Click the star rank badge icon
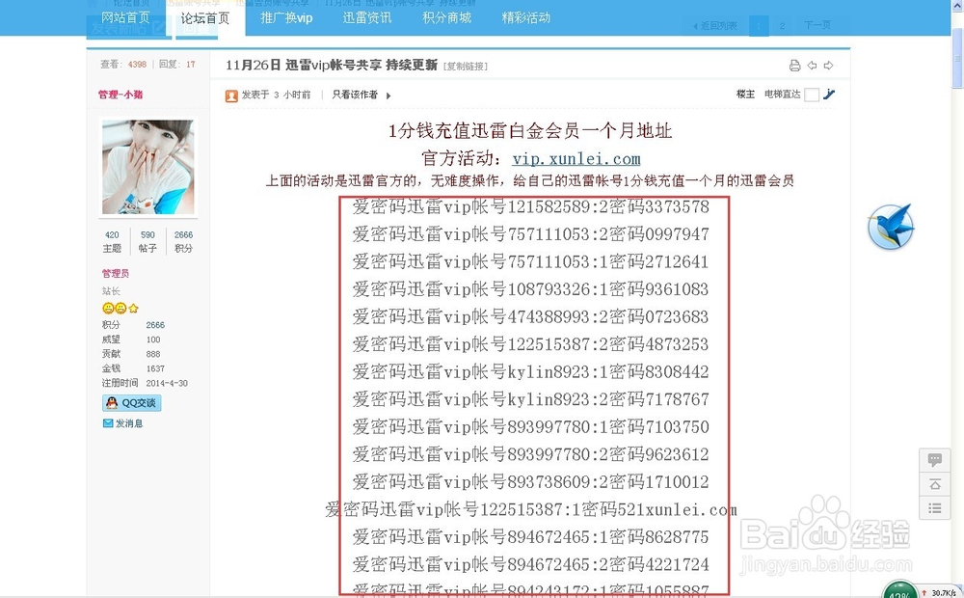964x598 pixels. pos(133,309)
